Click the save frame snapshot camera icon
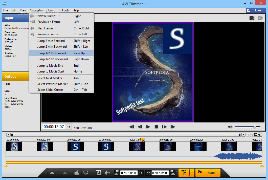268x180 pixels. [x=252, y=18]
